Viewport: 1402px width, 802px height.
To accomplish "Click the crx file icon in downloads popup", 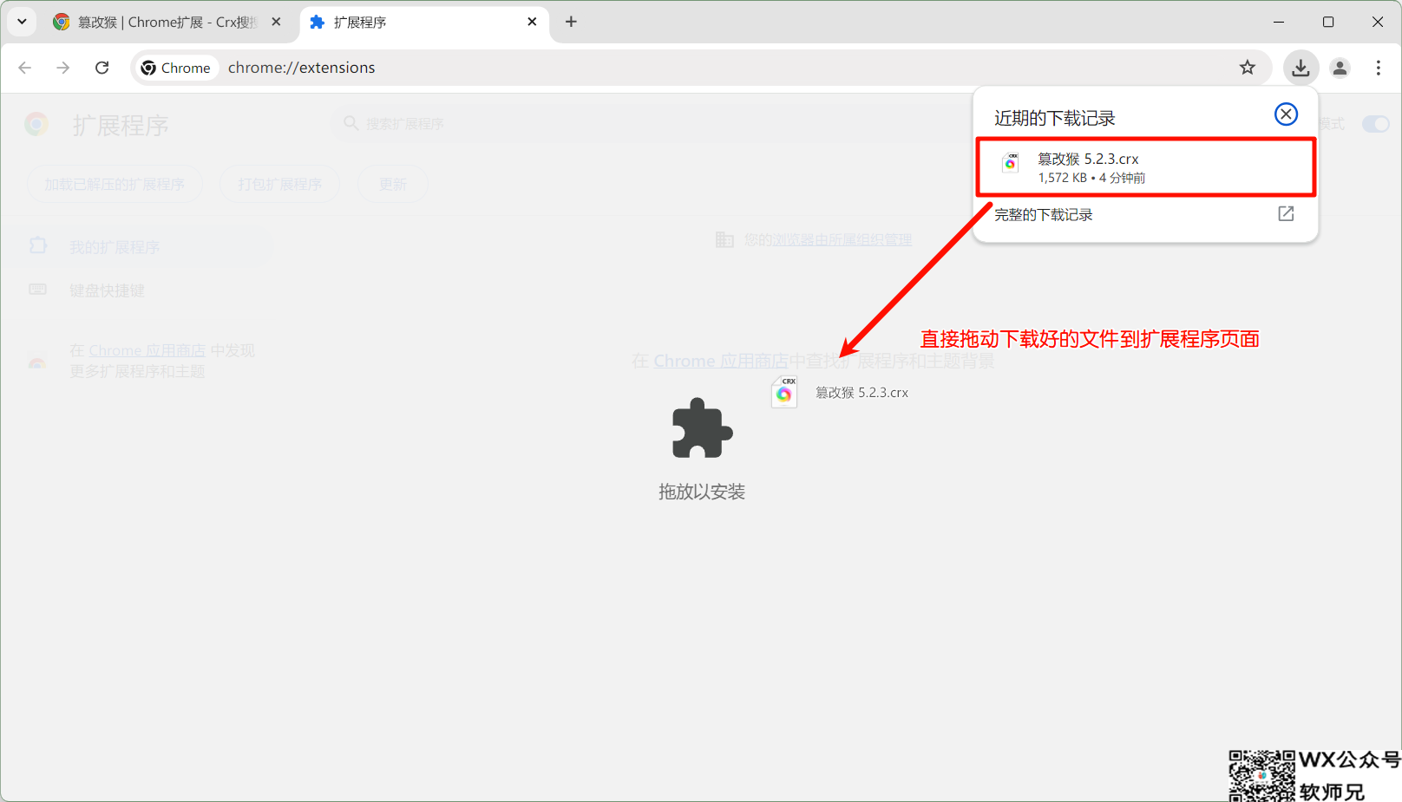I will [1011, 162].
